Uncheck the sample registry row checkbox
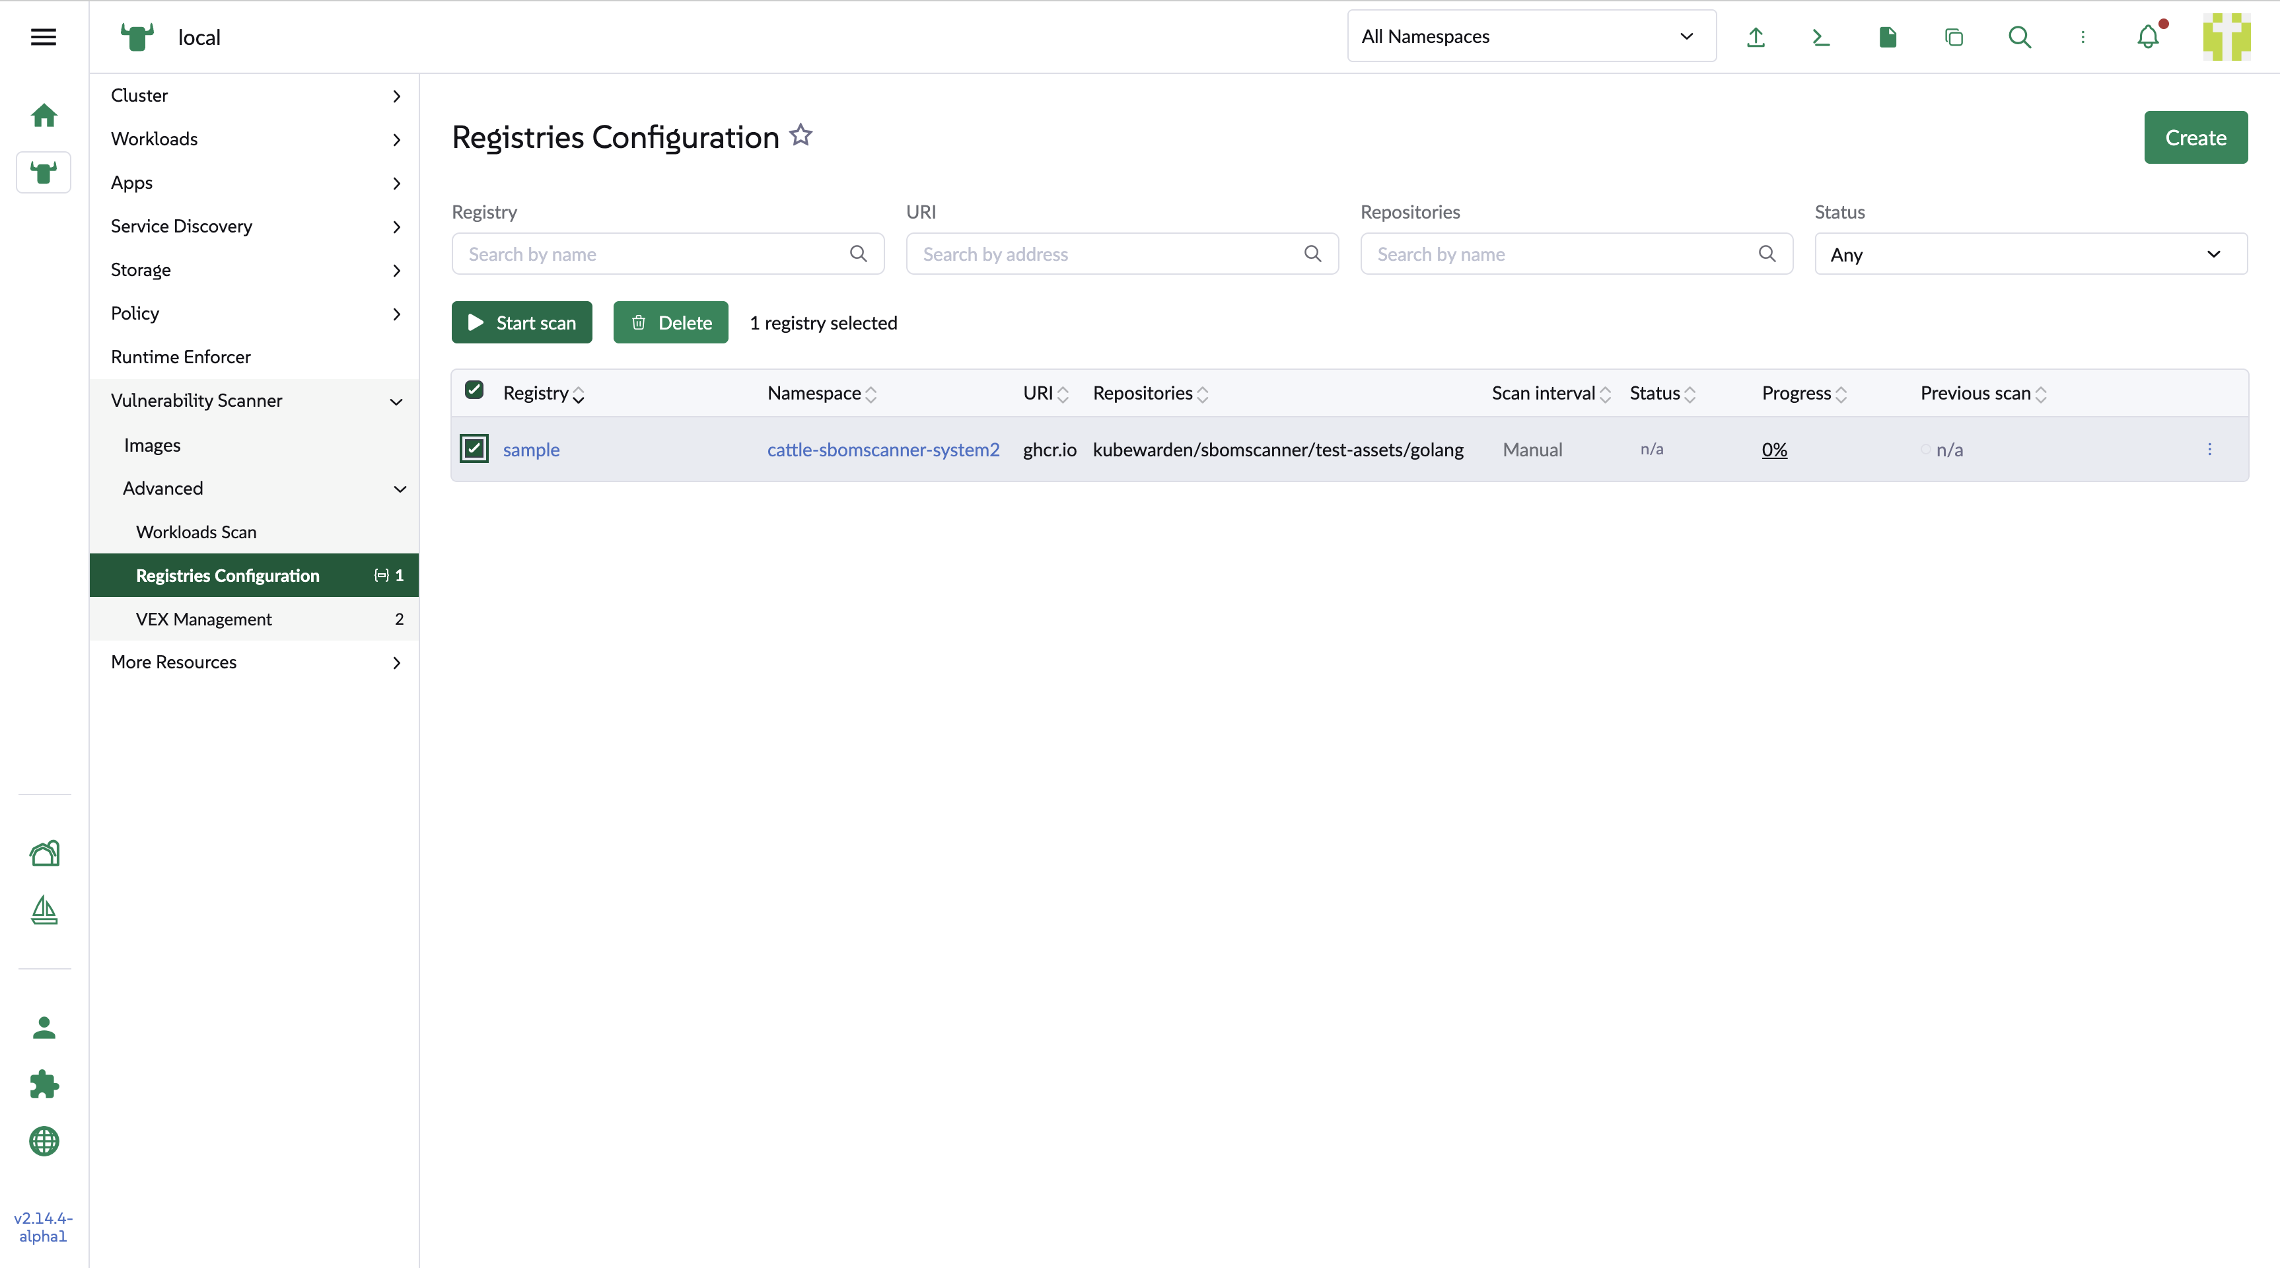 click(474, 448)
